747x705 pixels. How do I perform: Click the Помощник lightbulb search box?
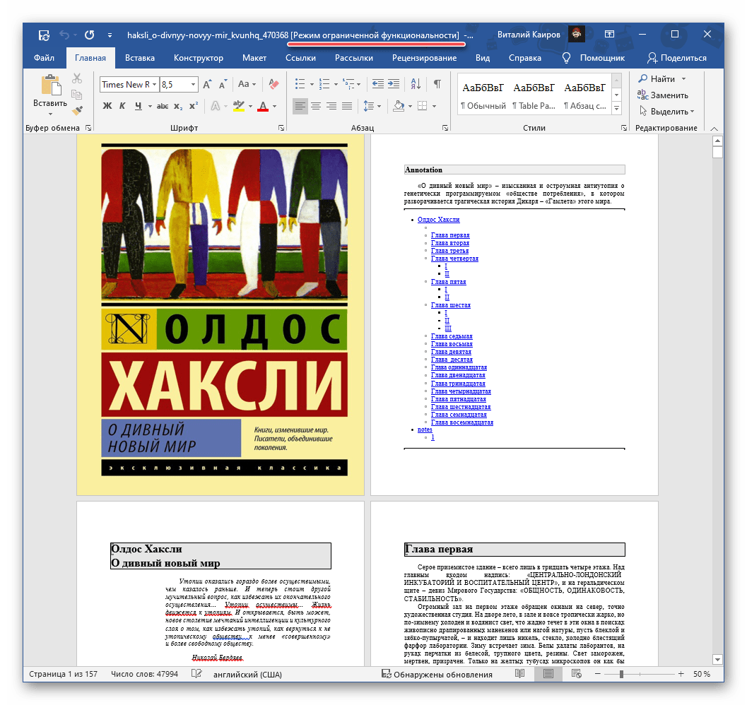click(593, 58)
